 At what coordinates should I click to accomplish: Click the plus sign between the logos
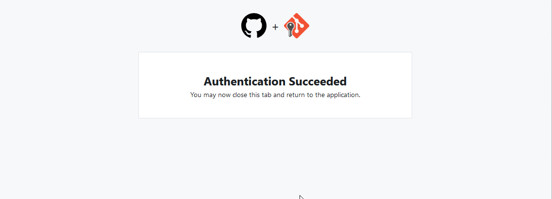(x=275, y=27)
